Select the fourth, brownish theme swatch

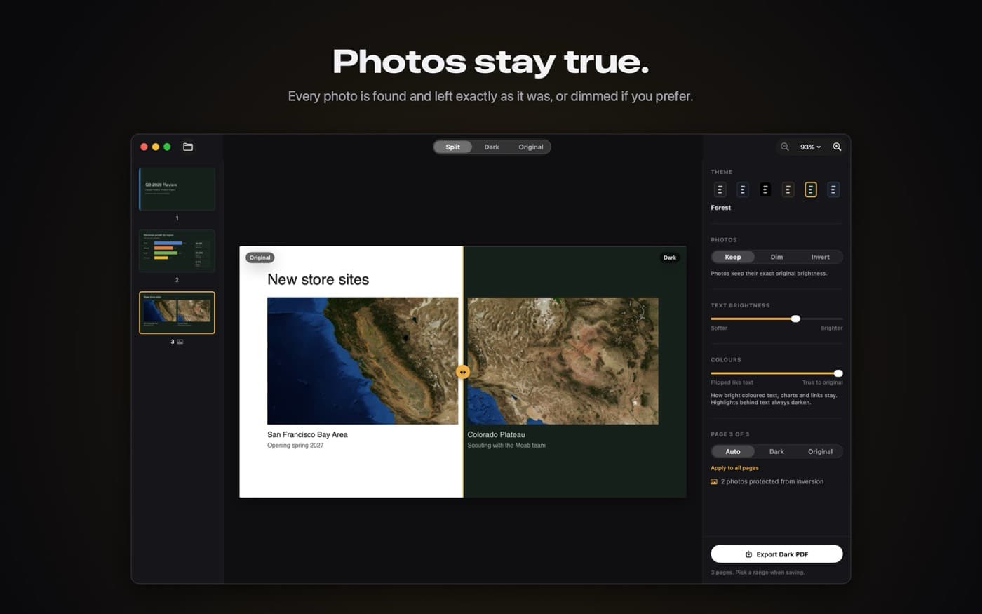tap(788, 189)
